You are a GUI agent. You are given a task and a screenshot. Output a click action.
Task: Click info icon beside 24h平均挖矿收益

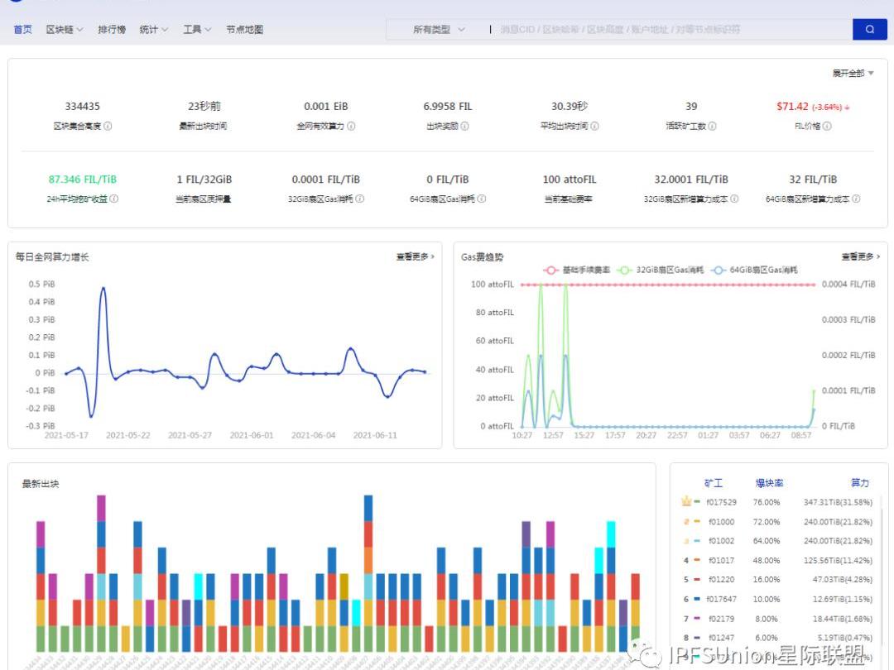tap(114, 199)
